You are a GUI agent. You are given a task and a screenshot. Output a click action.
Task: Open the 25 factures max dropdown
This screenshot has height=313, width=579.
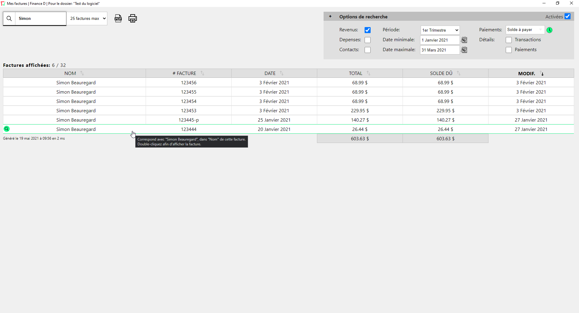[87, 19]
